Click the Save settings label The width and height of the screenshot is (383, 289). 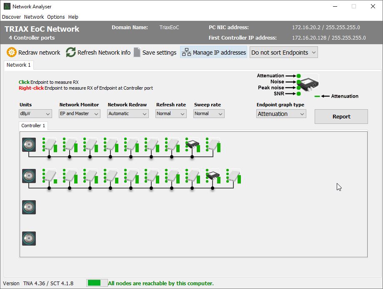point(159,53)
